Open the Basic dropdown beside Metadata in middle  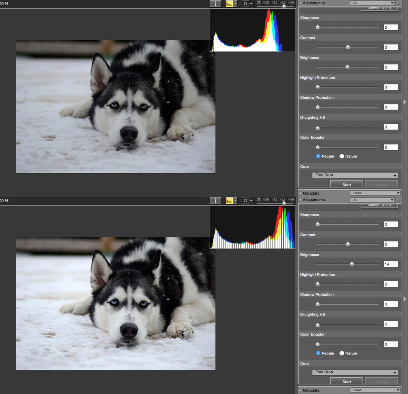[x=375, y=193]
